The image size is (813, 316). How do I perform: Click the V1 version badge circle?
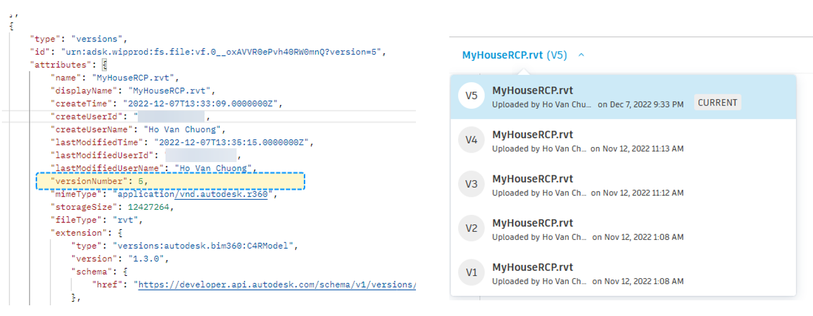pos(471,273)
